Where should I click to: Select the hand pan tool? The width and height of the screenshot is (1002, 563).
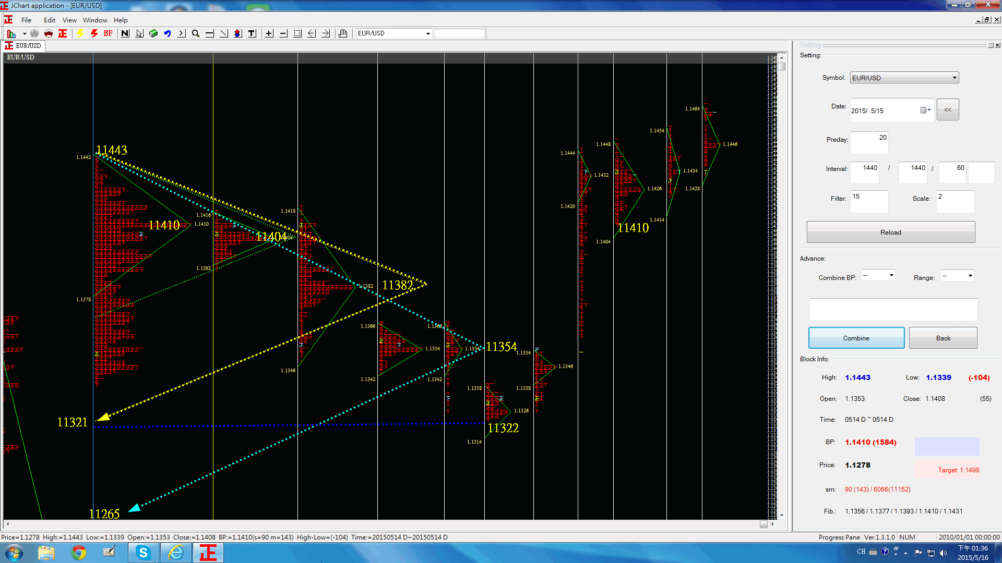343,33
